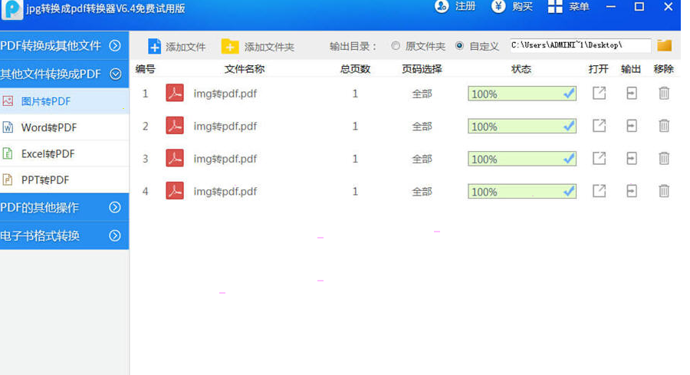Click the output folder icon in row 4
This screenshot has width=690, height=375.
(x=632, y=191)
